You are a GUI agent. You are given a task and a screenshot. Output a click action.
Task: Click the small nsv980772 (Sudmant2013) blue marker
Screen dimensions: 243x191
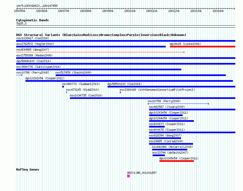click(x=63, y=87)
